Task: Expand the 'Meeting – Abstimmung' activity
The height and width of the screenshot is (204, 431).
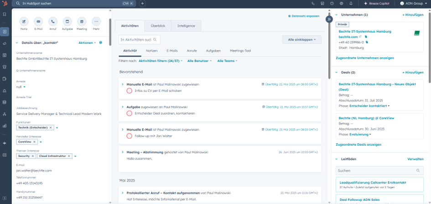Action: point(123,152)
